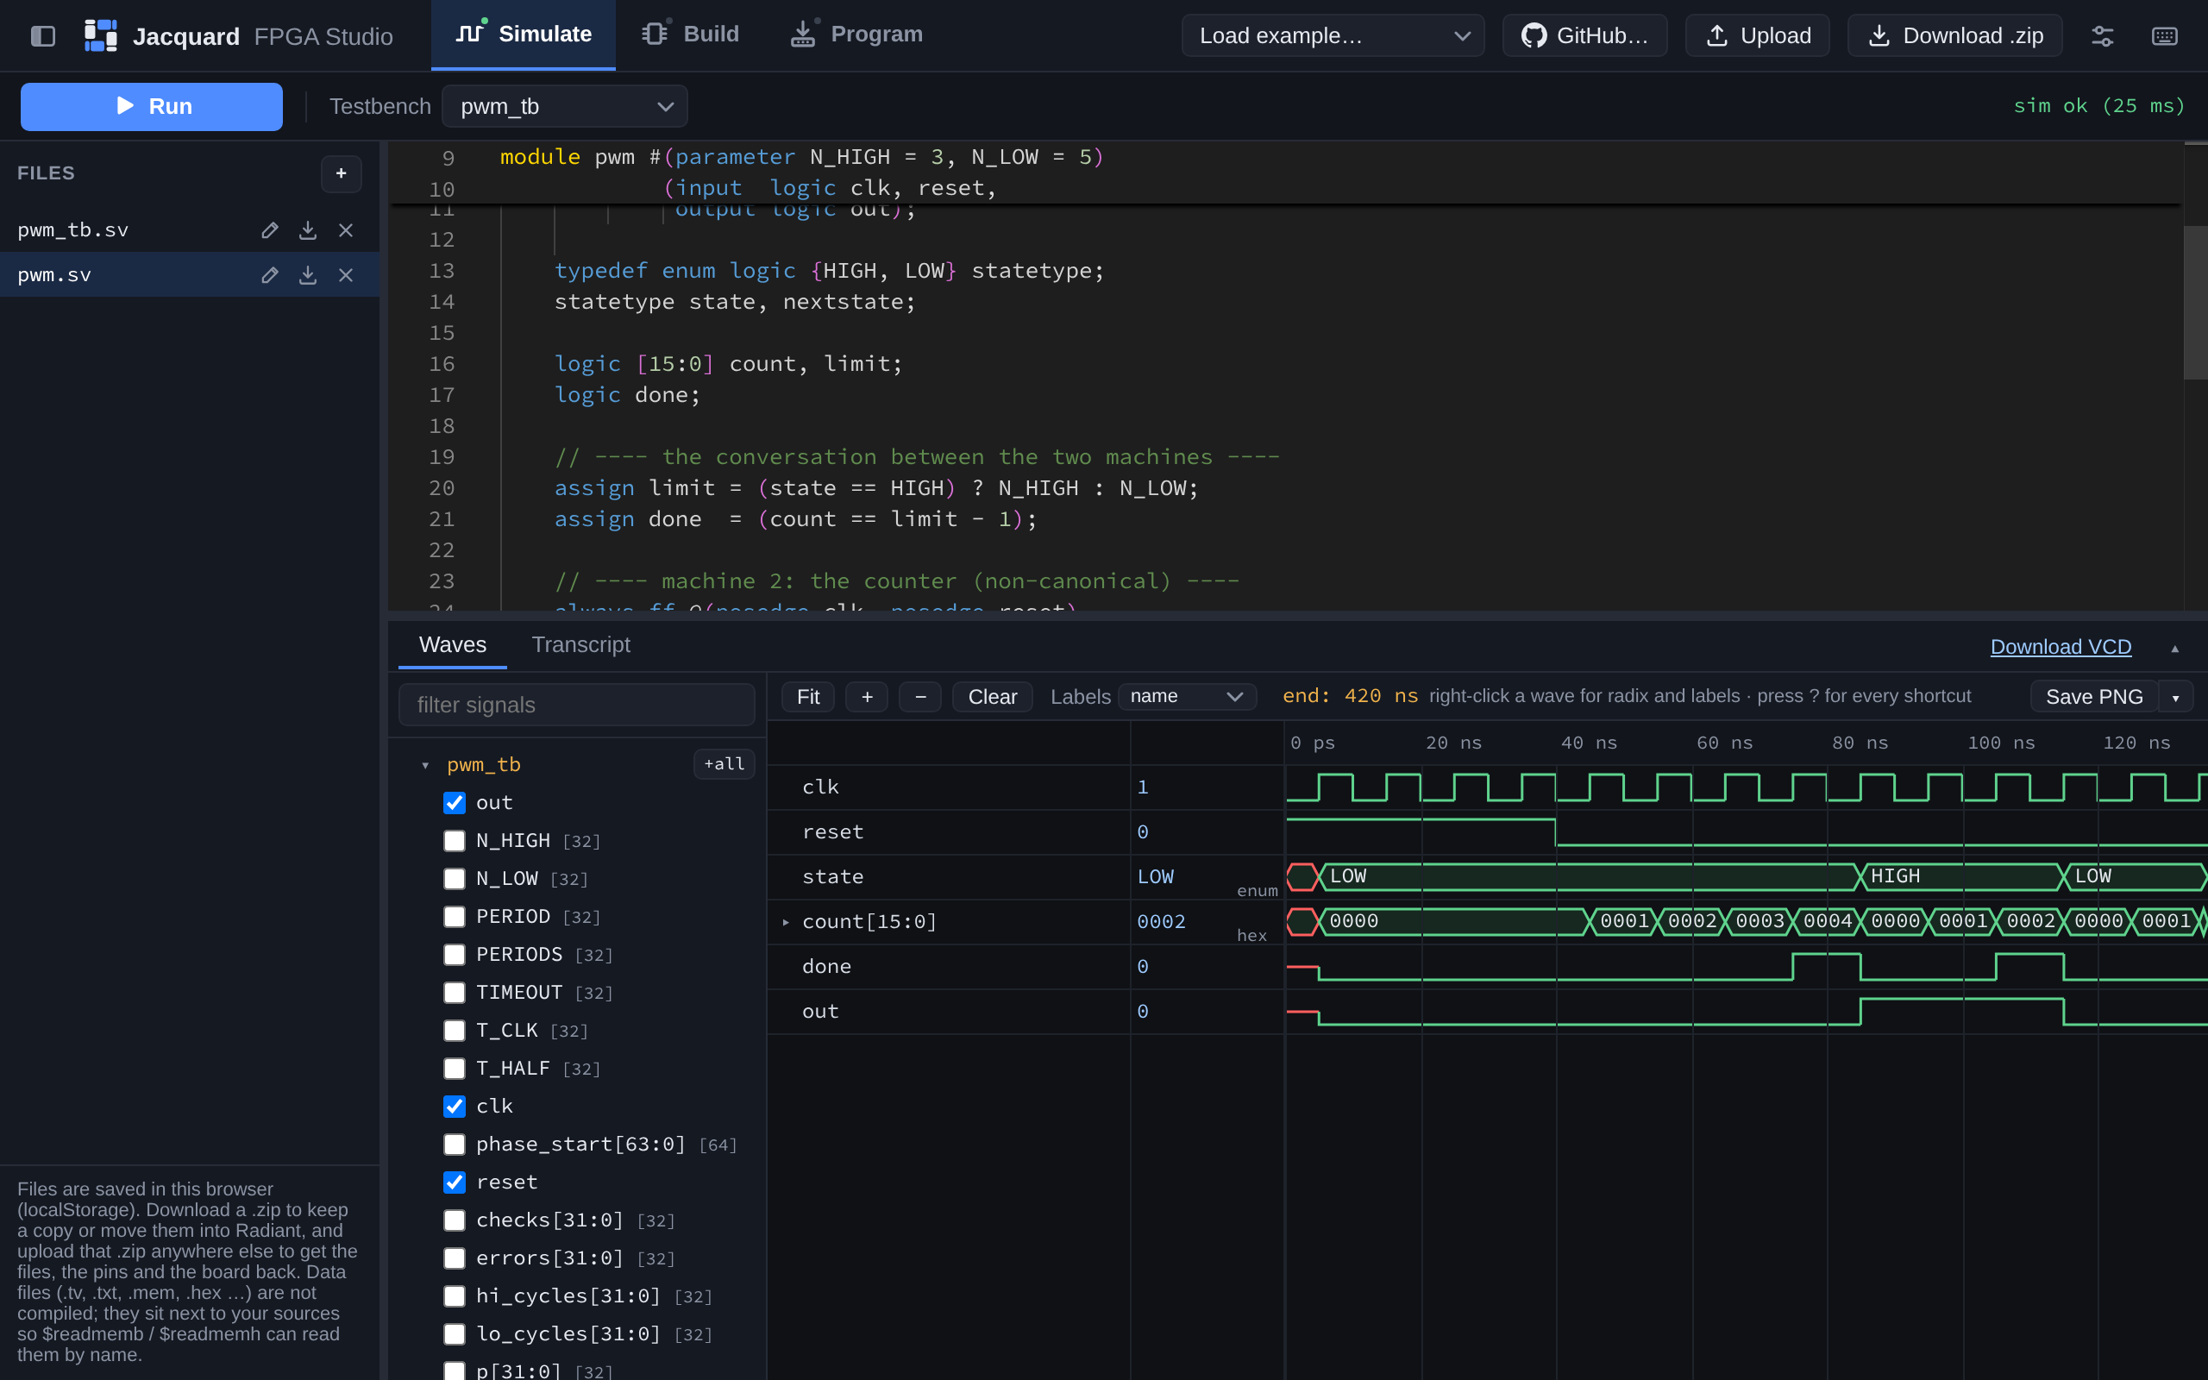Click the 40 ns timeline marker
The height and width of the screenshot is (1380, 2208).
1589,743
